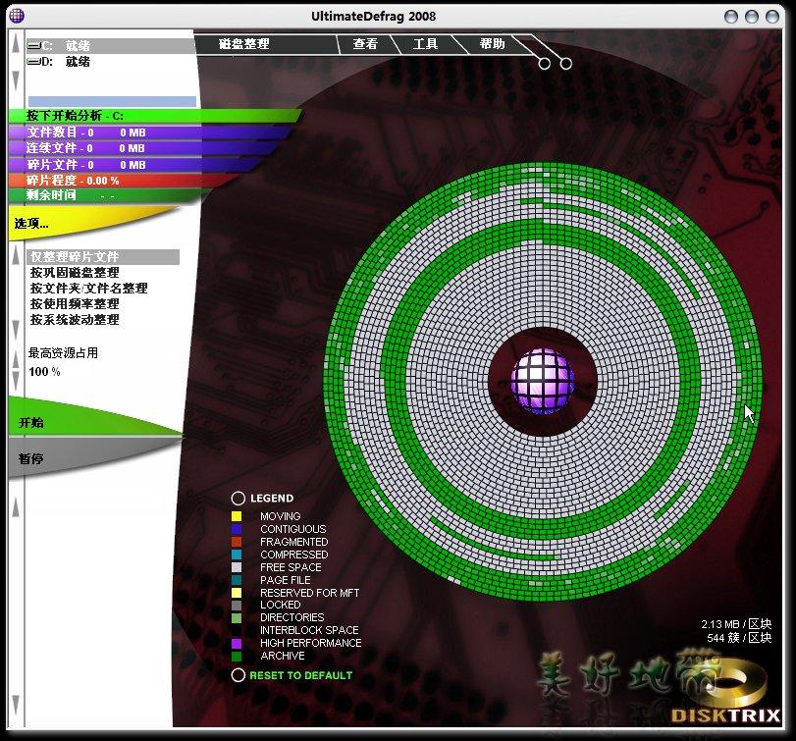Click the 按下开始分析 - C: status bar

coord(155,116)
